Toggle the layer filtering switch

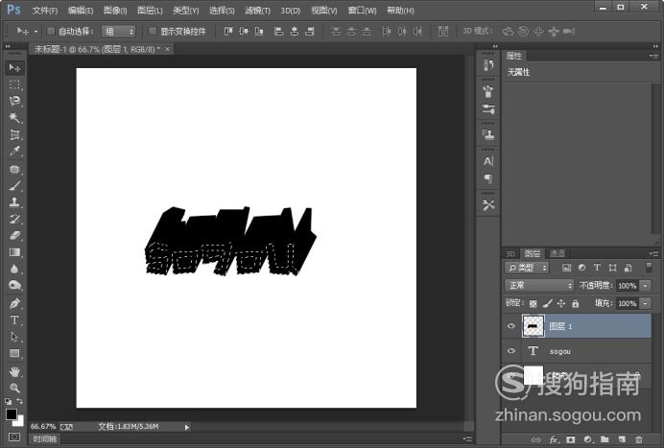click(649, 268)
